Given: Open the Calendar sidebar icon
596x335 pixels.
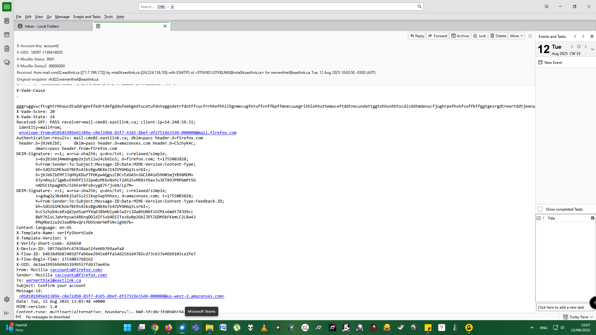Looking at the screenshot, I should 7,35.
